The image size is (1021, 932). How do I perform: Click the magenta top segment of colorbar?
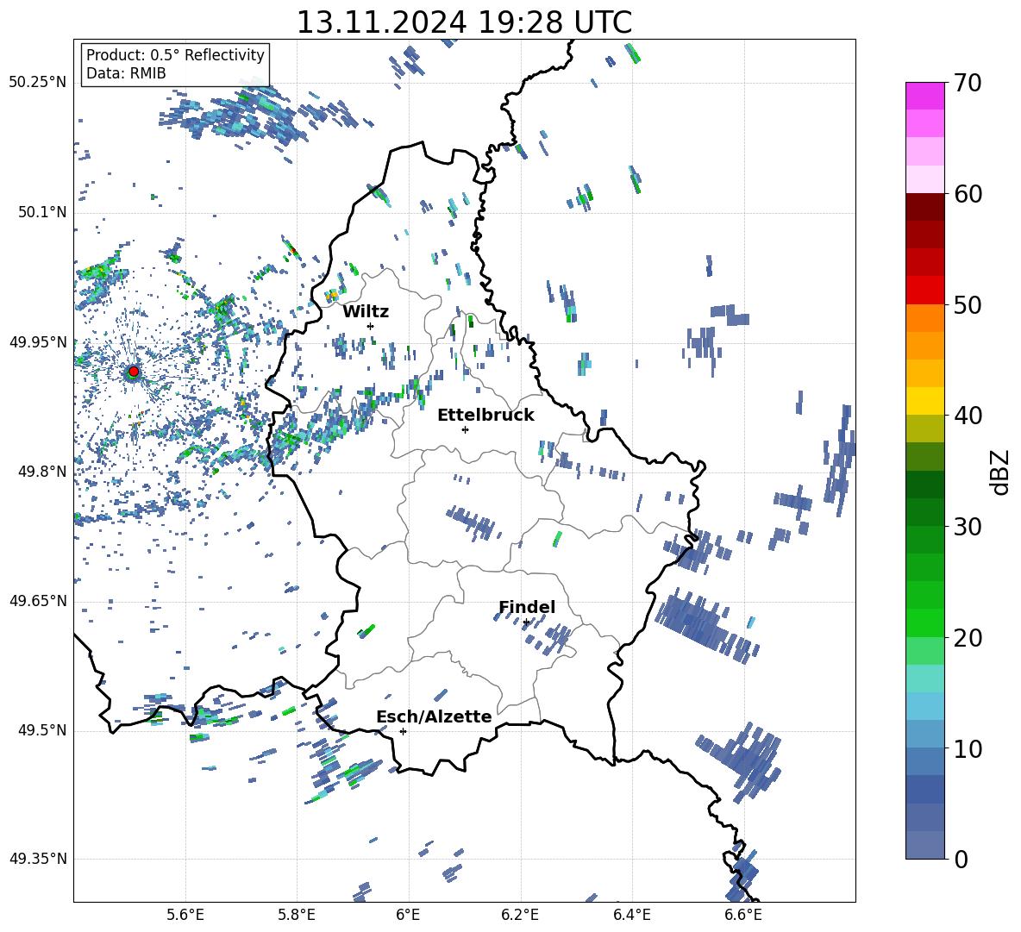point(924,96)
